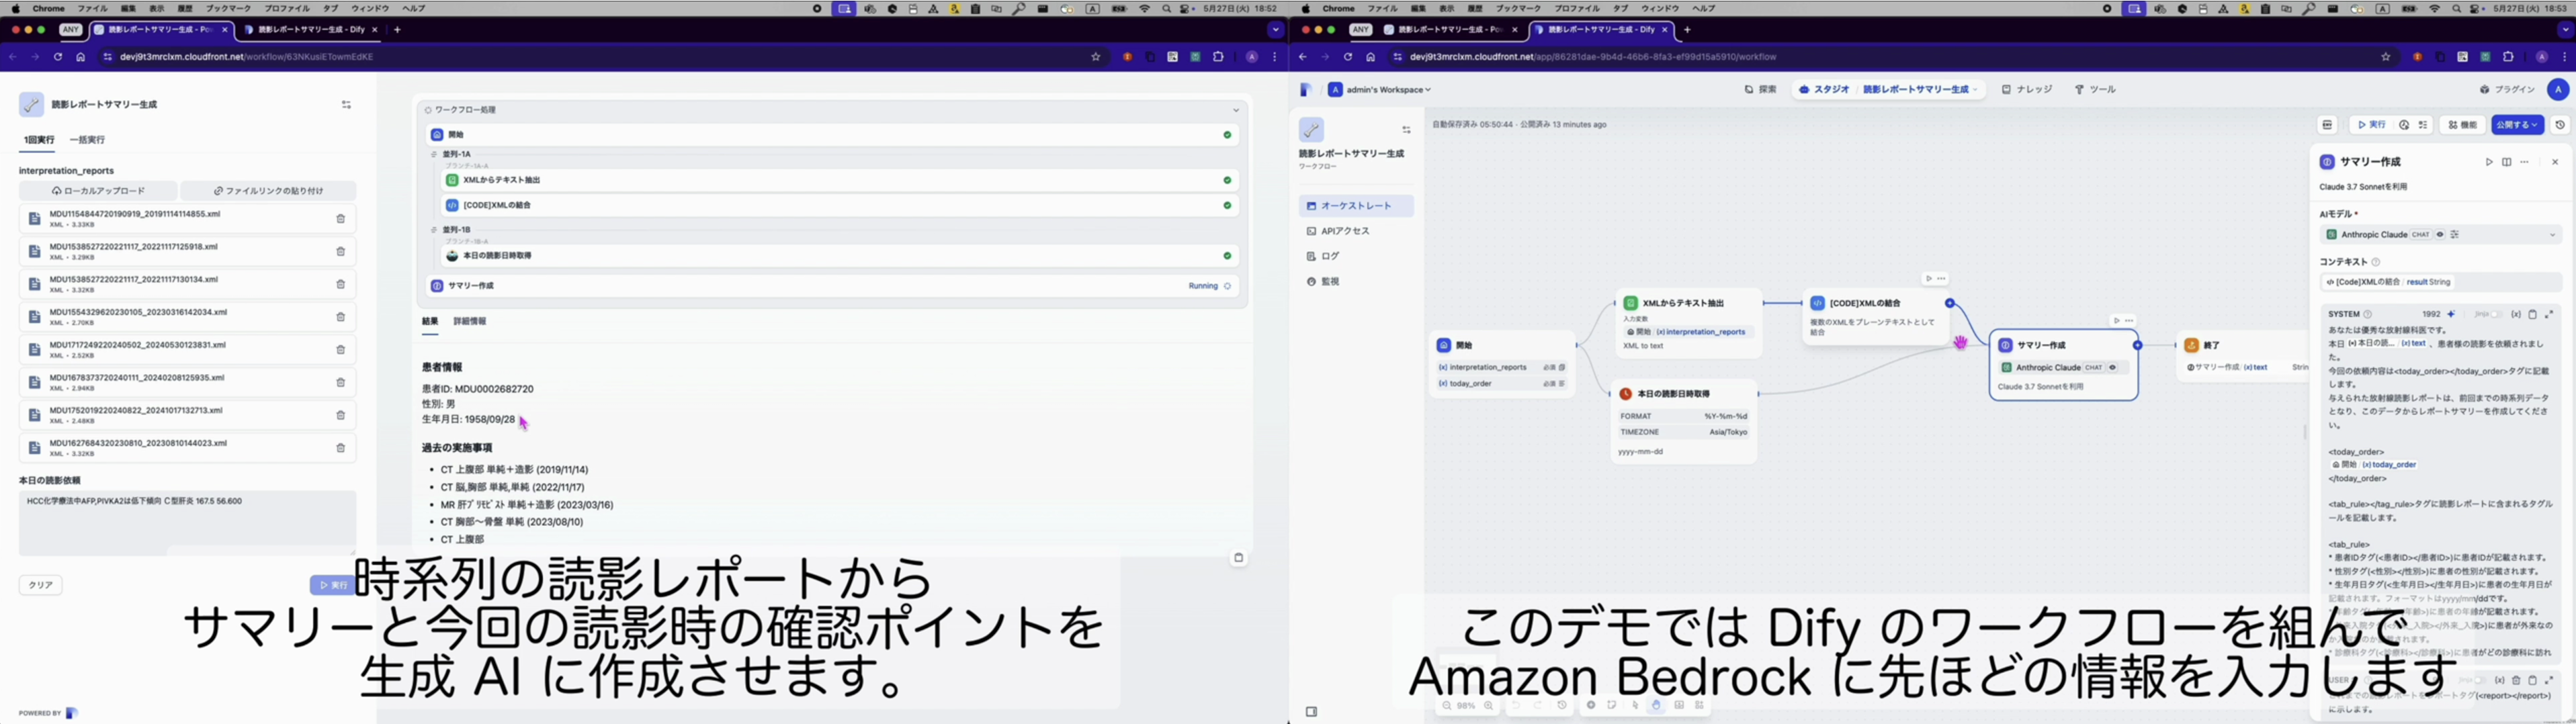Collapse the 並列-1B branch group
The image size is (2576, 724).
click(434, 230)
